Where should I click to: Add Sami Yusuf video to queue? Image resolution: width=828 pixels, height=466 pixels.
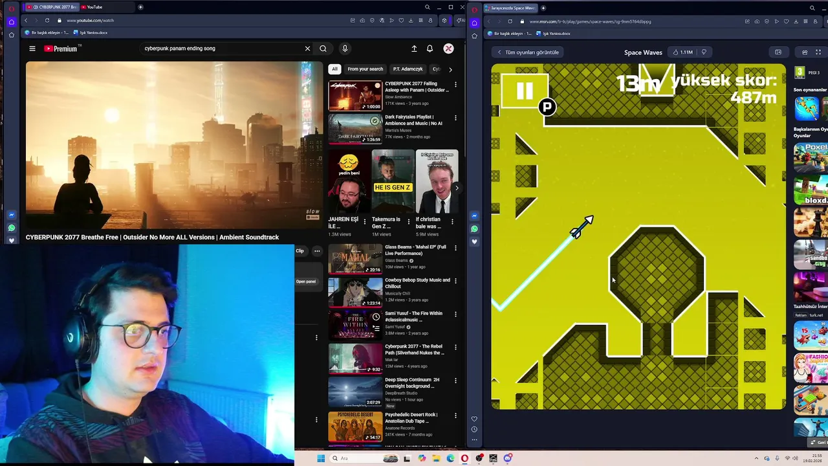(x=376, y=328)
